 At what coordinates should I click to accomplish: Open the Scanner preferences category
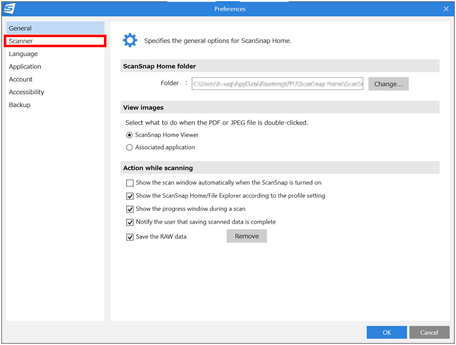55,41
